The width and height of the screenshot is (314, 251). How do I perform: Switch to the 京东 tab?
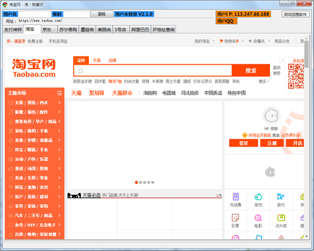pyautogui.click(x=47, y=29)
